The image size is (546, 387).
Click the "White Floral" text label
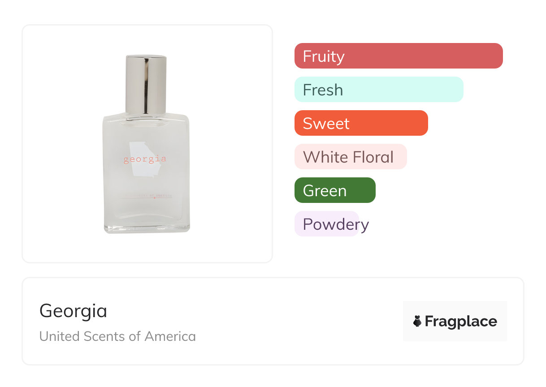point(348,157)
